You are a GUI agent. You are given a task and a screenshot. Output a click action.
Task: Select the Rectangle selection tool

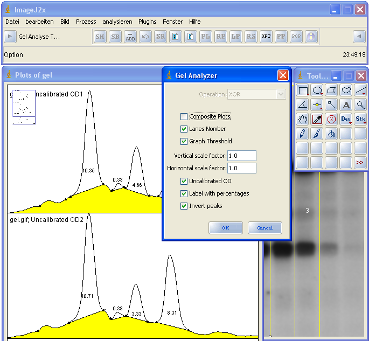tap(303, 91)
